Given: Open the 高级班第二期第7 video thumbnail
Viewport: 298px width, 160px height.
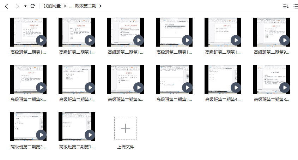Looking at the screenshot, I should [x=77, y=80].
